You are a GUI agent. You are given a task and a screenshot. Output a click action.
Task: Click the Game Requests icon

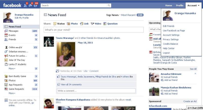pos(6,89)
